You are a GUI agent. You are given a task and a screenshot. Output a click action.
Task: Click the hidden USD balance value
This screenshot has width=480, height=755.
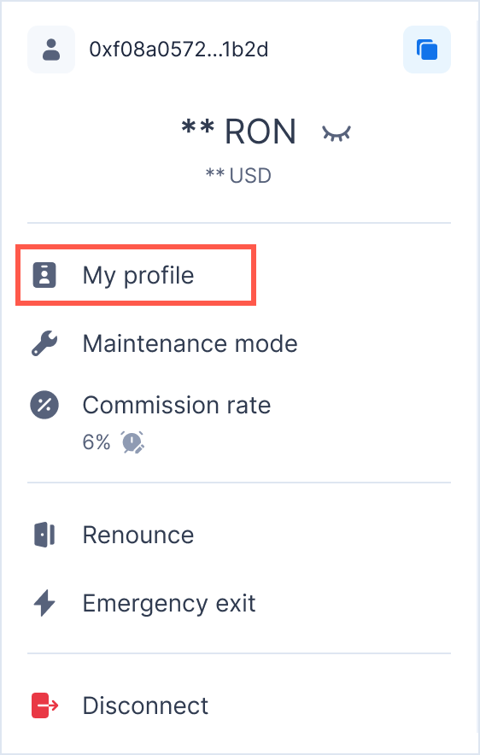(238, 176)
